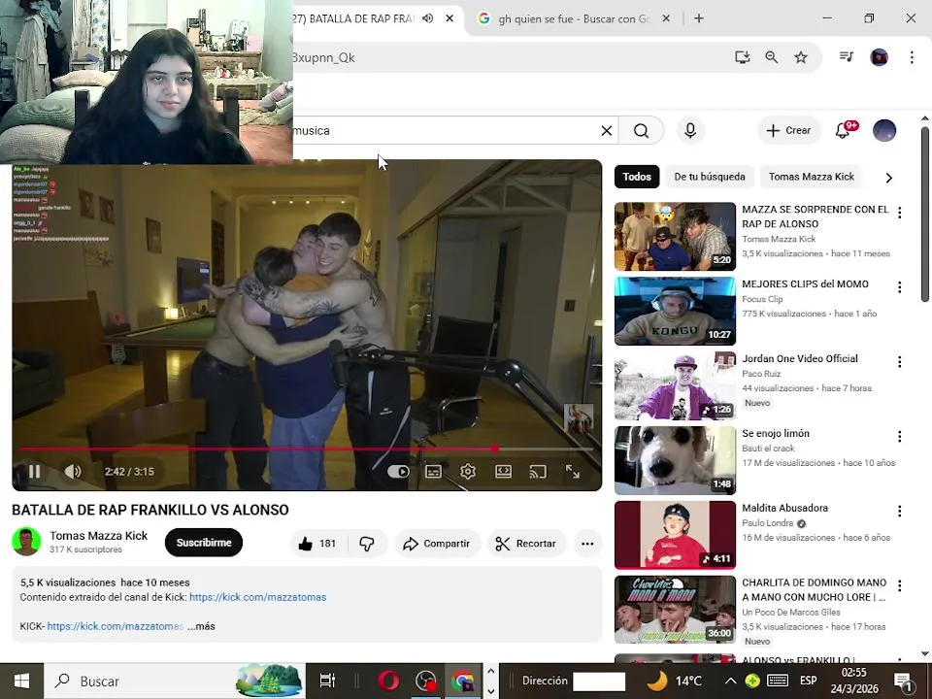The width and height of the screenshot is (932, 699).
Task: Open Task View on the taskbar
Action: pyautogui.click(x=327, y=682)
